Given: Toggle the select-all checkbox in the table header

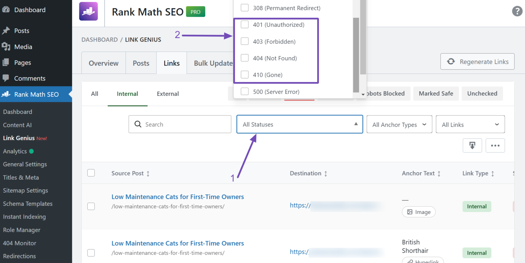Looking at the screenshot, I should 91,173.
